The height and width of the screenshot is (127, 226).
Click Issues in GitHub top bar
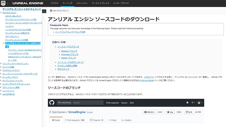pyautogui.click(x=124, y=103)
